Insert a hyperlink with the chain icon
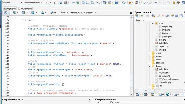The height and width of the screenshot is (104, 185). pyautogui.click(x=74, y=3)
